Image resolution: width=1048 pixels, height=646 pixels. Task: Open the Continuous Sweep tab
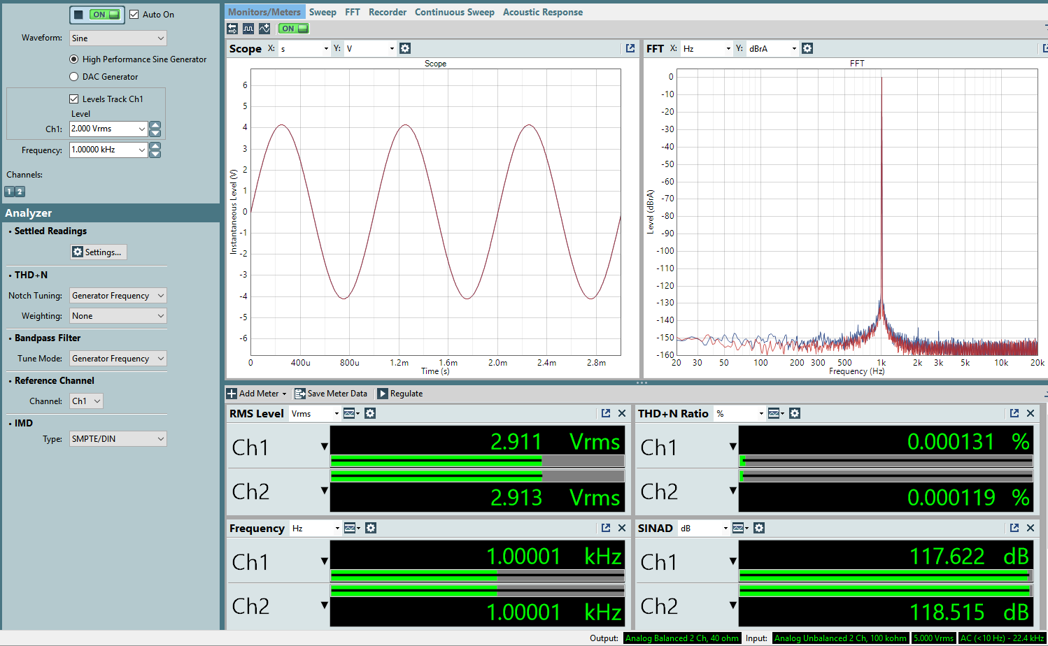tap(455, 12)
